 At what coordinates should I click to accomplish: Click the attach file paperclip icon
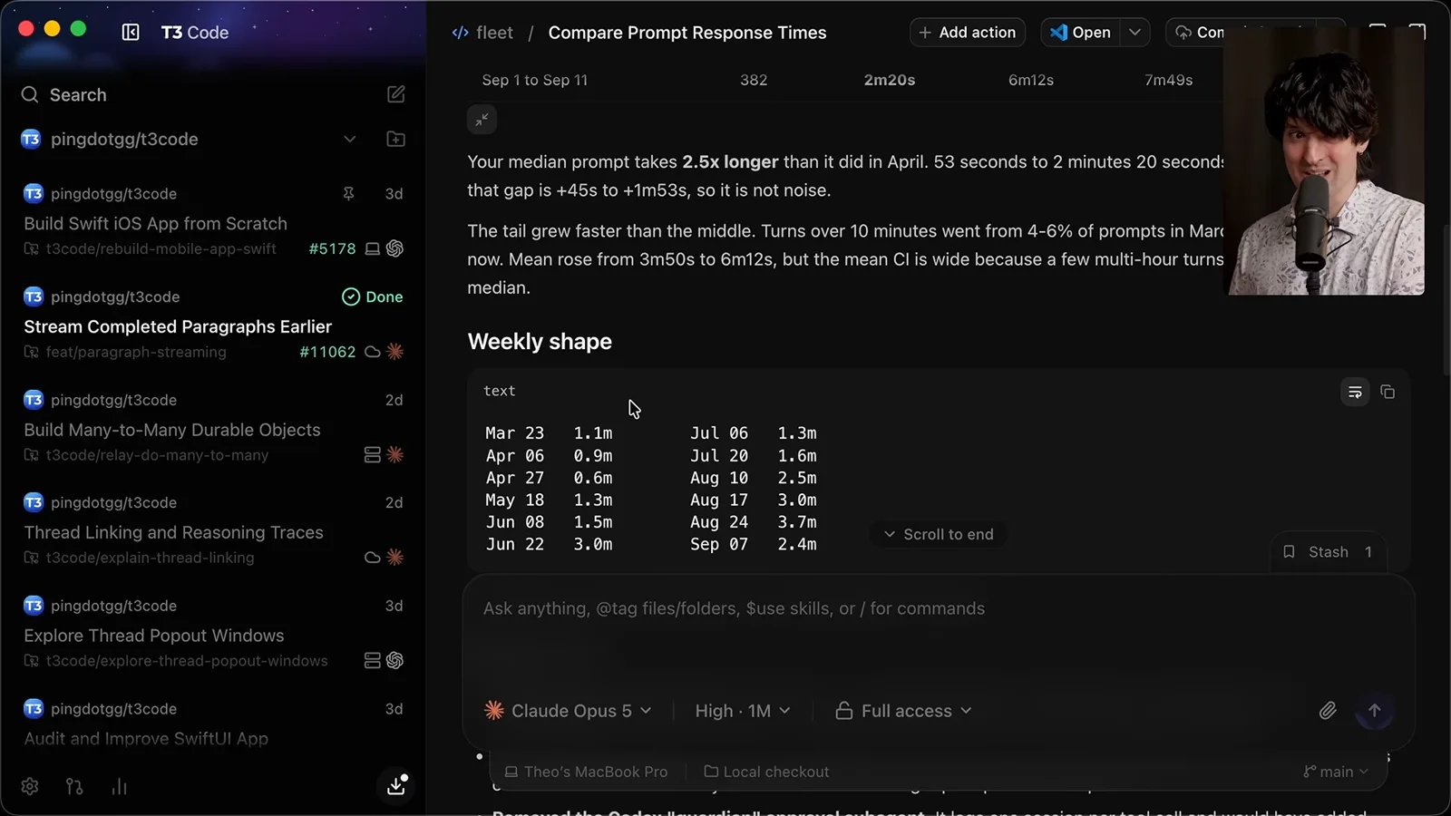pos(1328,711)
